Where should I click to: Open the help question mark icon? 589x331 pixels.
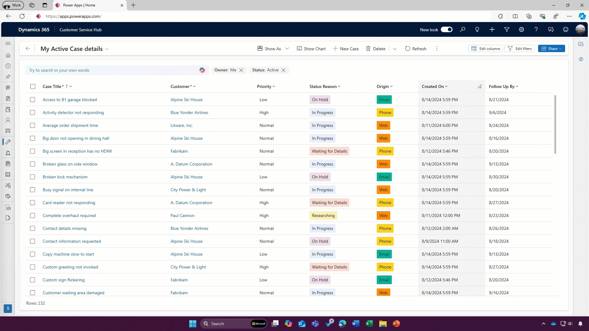click(536, 29)
